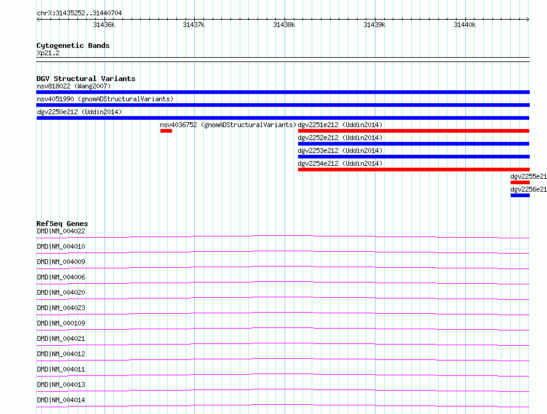Screen dimensions: 547x414
Task: Open the DMD|NM_004022 transcript label
Action: (61, 231)
